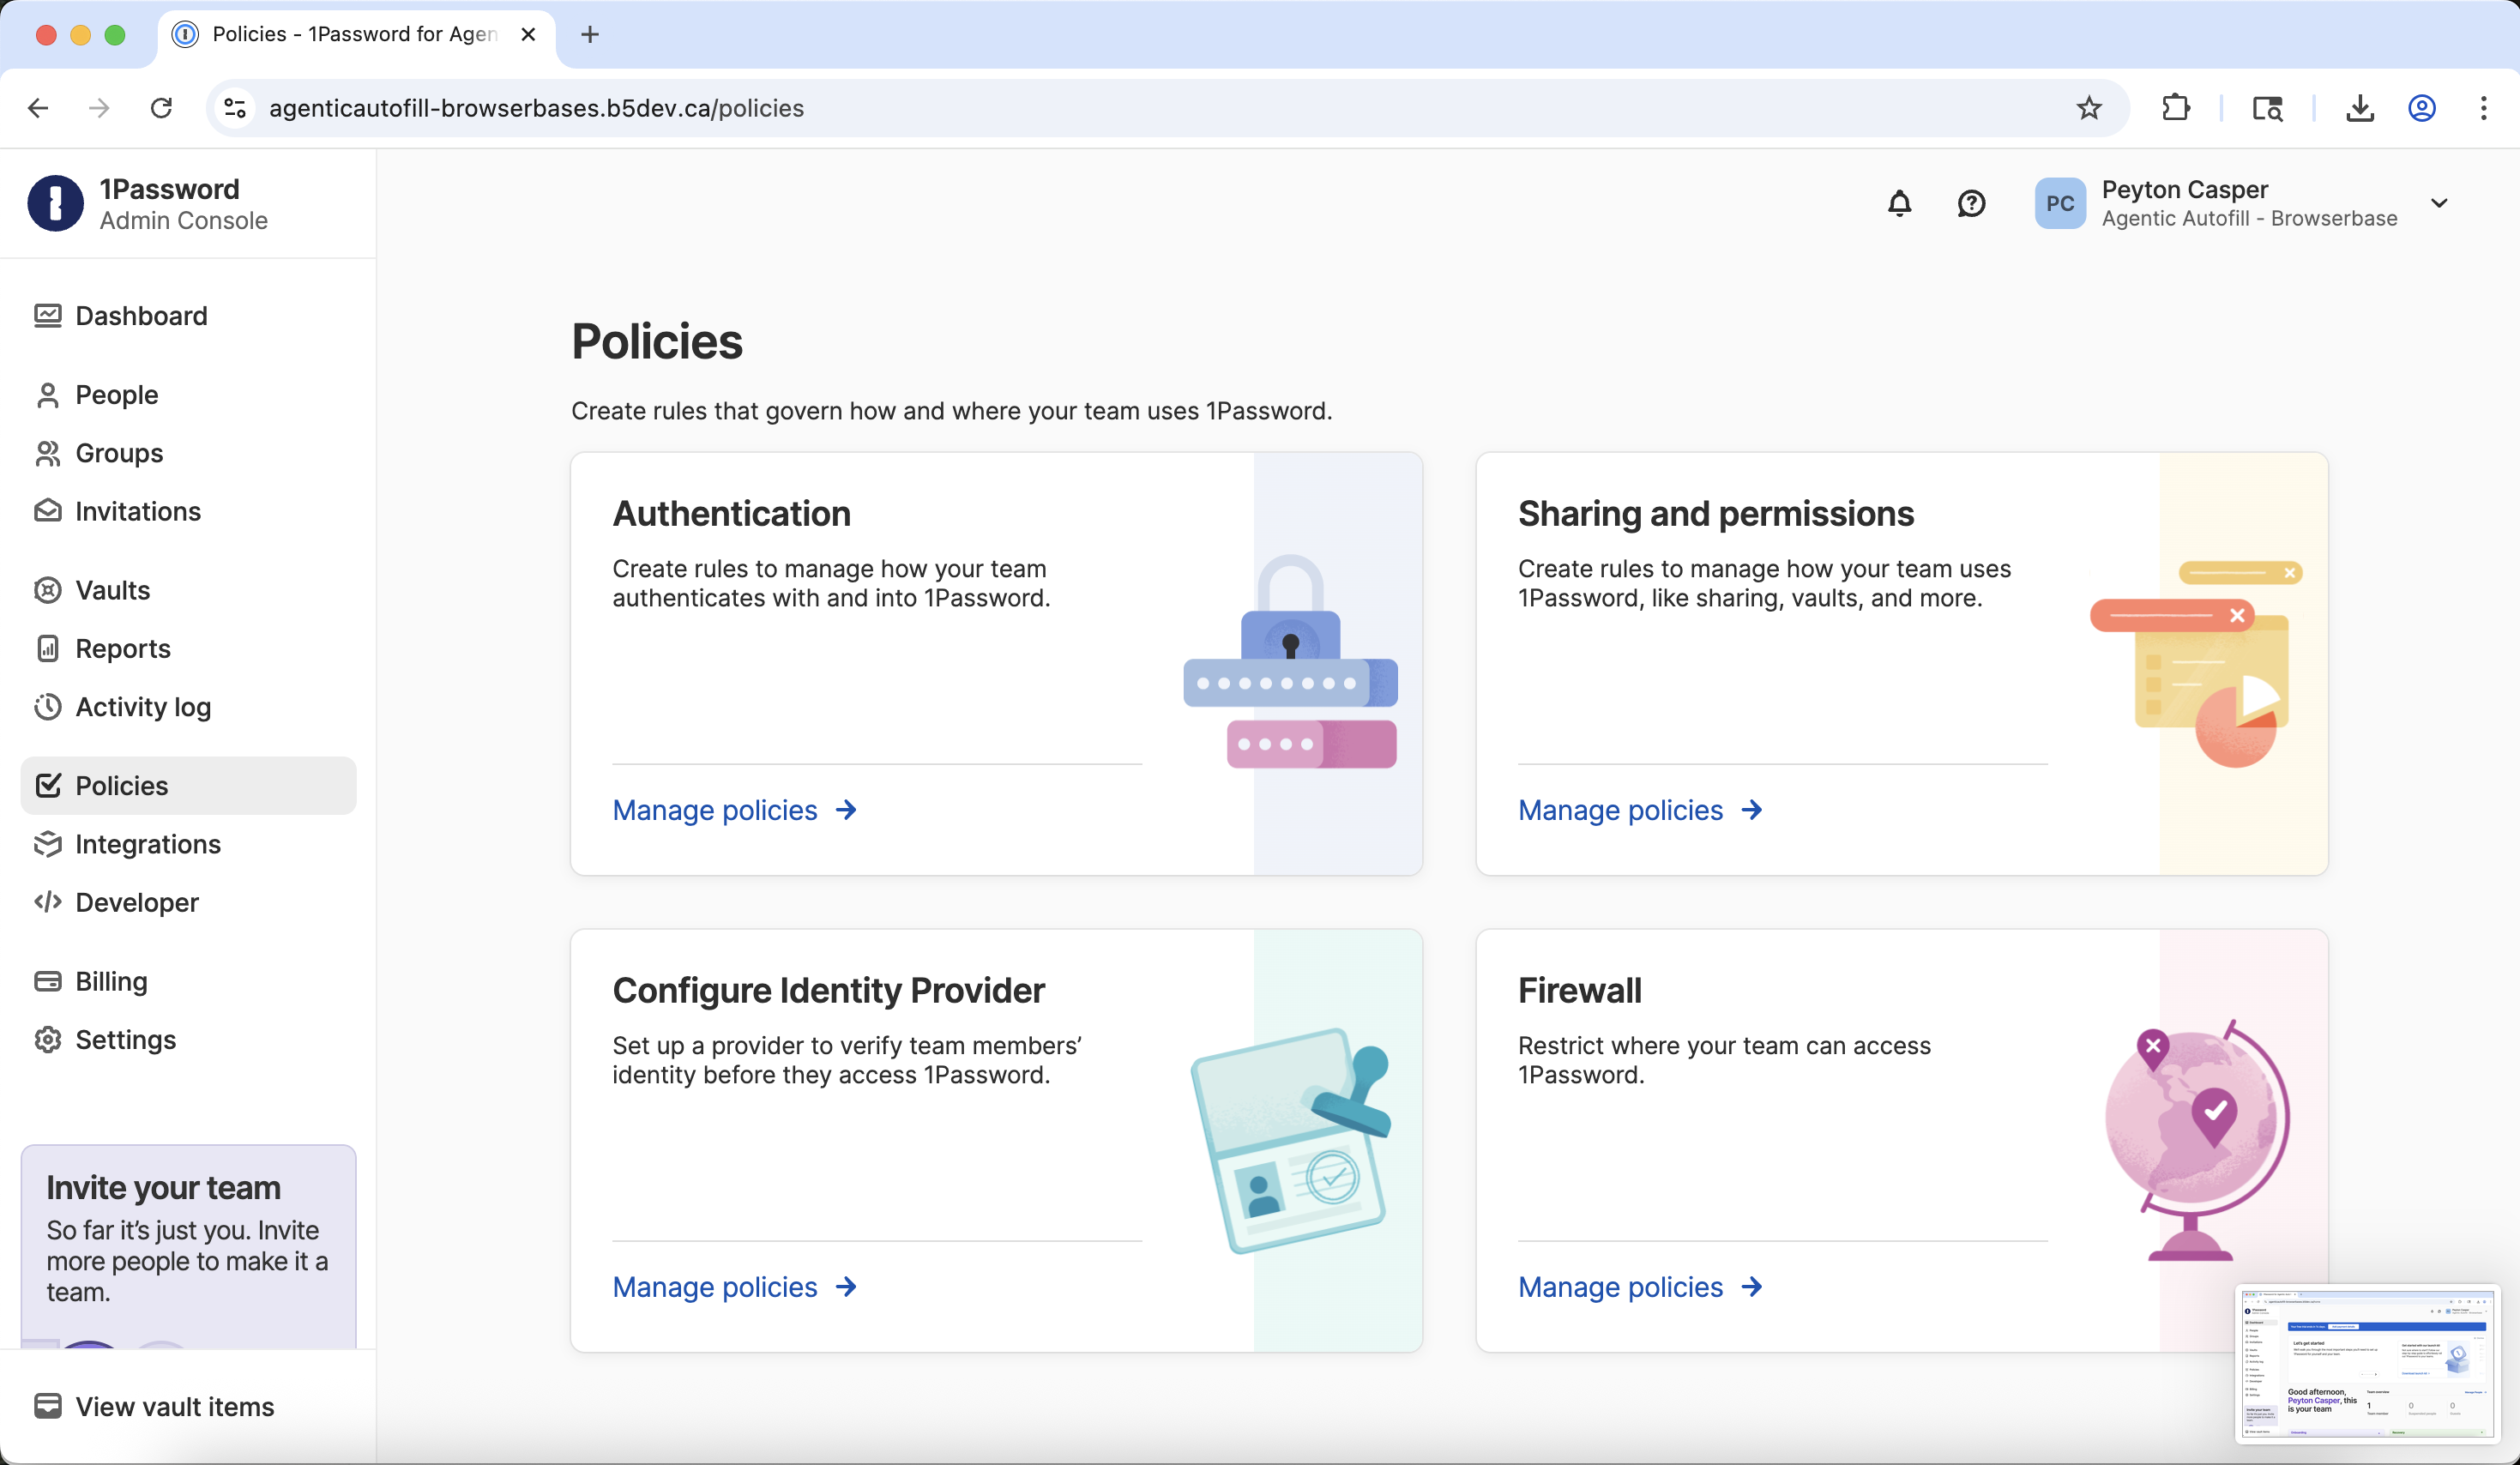The image size is (2520, 1465).
Task: Open Chrome's three-dot menu
Action: [x=2483, y=108]
